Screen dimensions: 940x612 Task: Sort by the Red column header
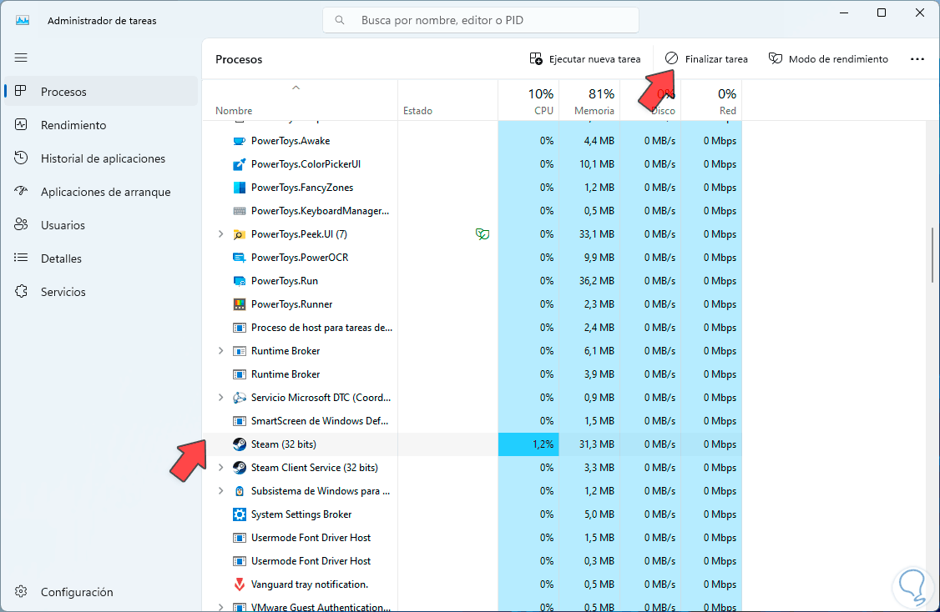click(711, 100)
